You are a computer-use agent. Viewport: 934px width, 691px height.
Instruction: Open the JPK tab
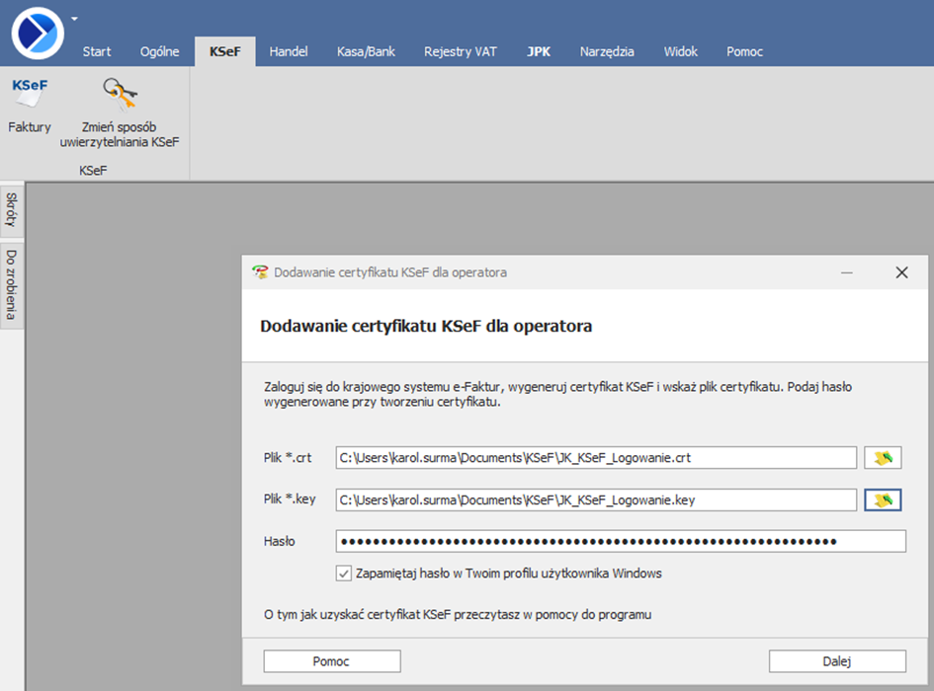539,51
